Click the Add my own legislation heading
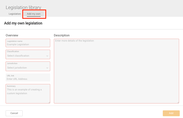Image resolution: width=183 pixels, height=118 pixels. point(23,23)
